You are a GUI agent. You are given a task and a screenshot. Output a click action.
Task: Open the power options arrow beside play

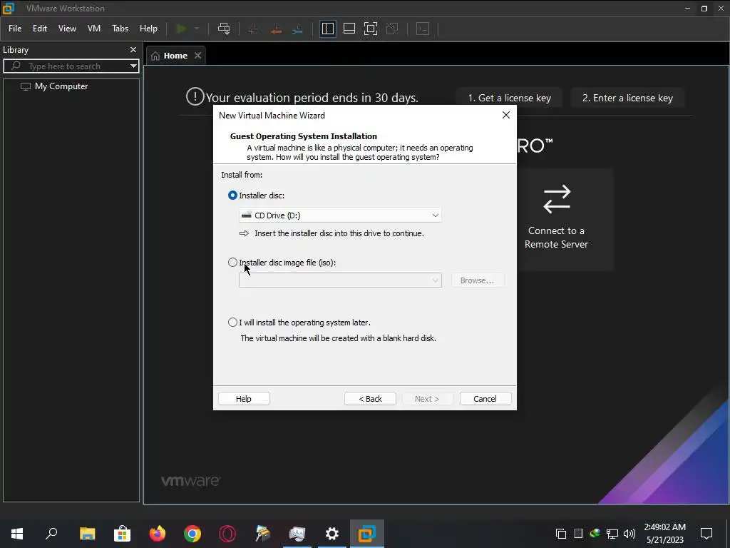point(197,29)
